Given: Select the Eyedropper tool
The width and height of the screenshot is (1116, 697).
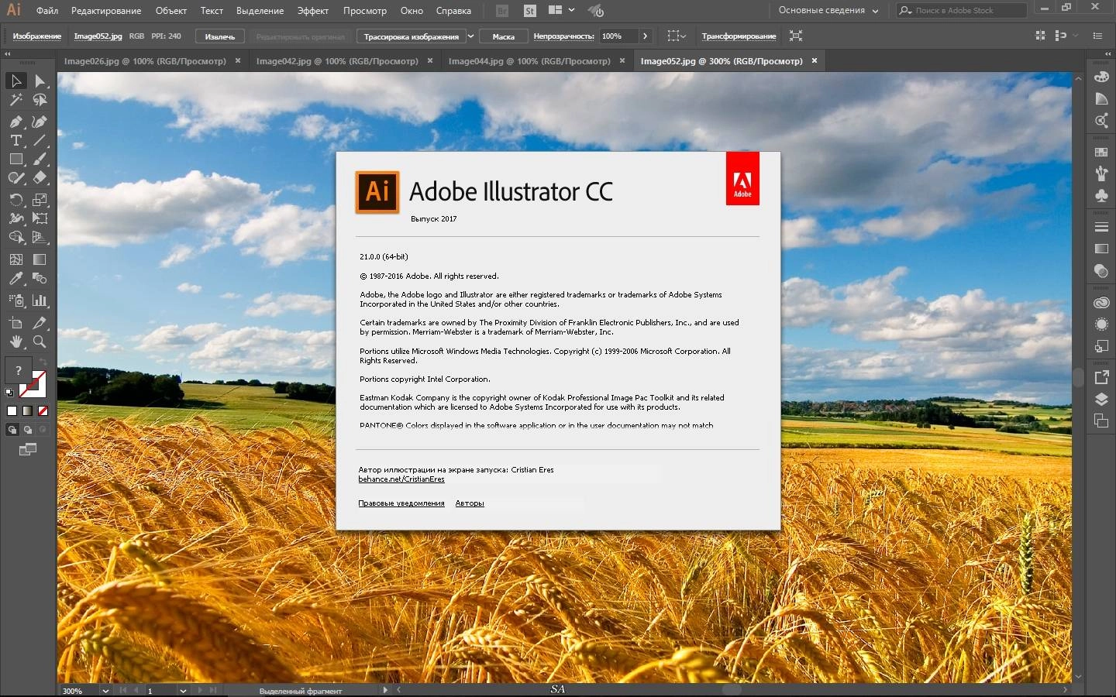Looking at the screenshot, I should [x=15, y=278].
